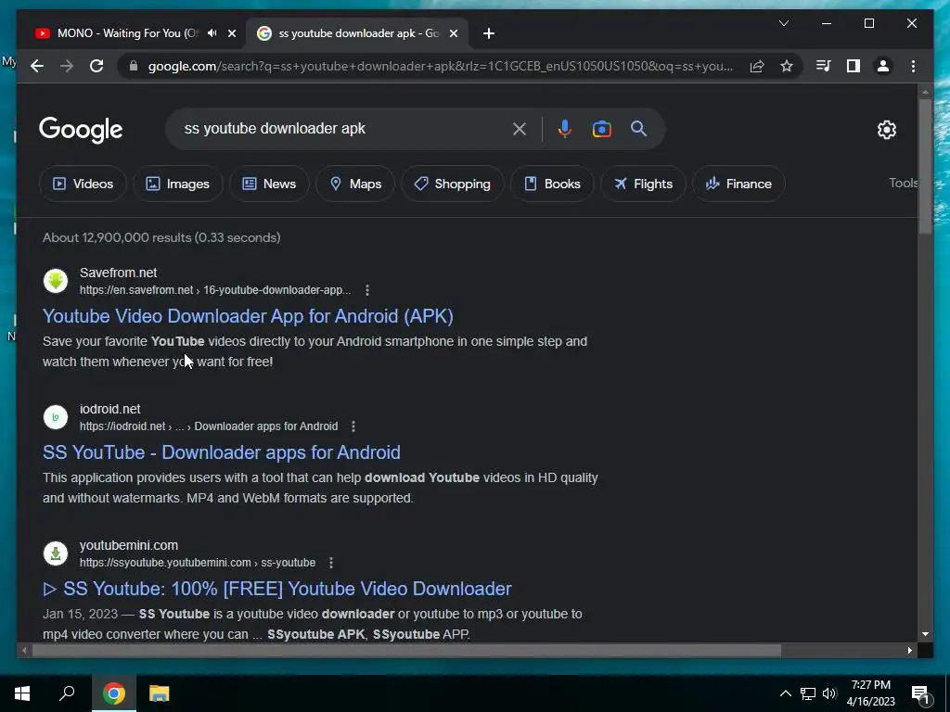Image resolution: width=950 pixels, height=712 pixels.
Task: Click the iodroid.net favicon
Action: (x=56, y=417)
